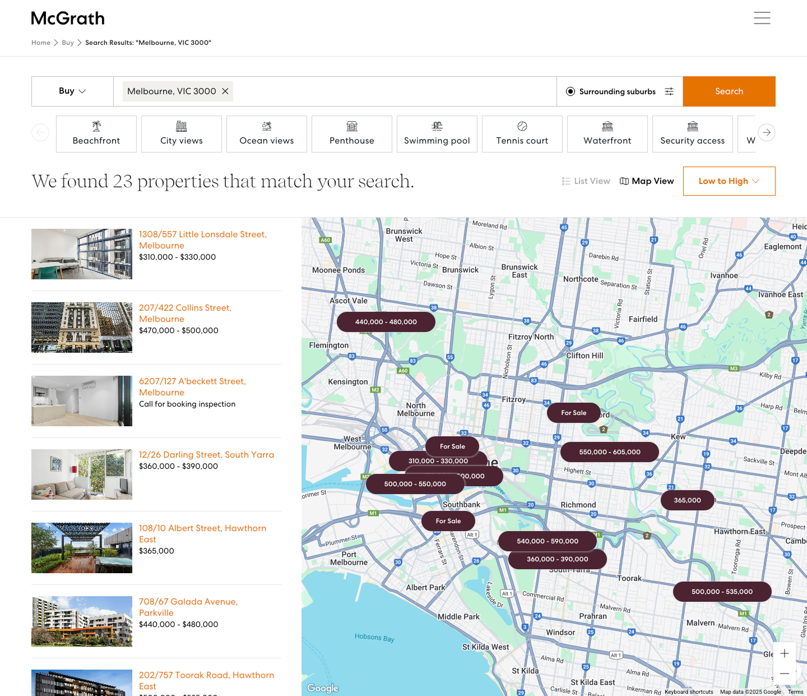Click the 365,000 map price marker

(687, 500)
